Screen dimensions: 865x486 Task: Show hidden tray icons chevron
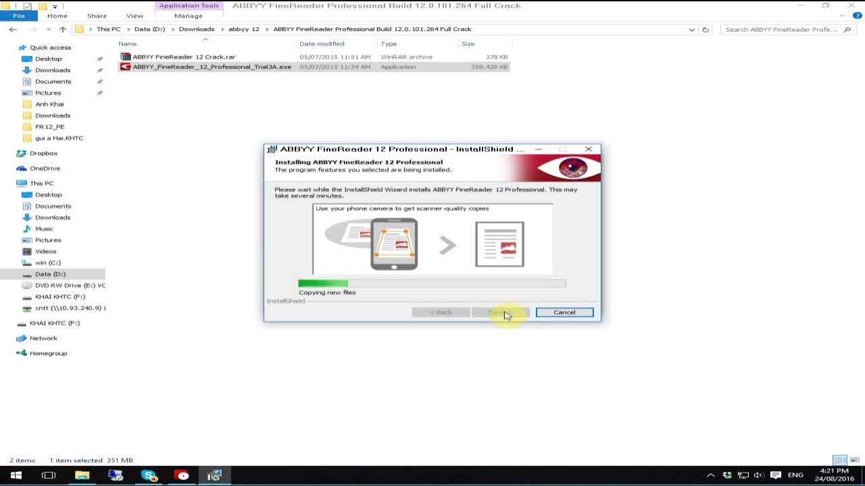tap(710, 476)
